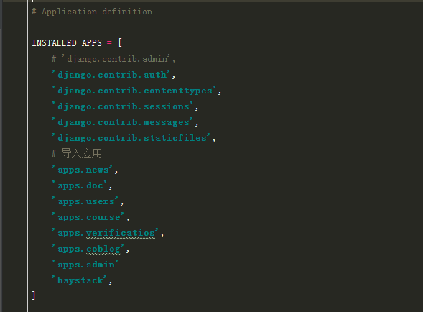Click the 'django.contrib.staticfiles' entry
423x312 pixels.
(131, 138)
